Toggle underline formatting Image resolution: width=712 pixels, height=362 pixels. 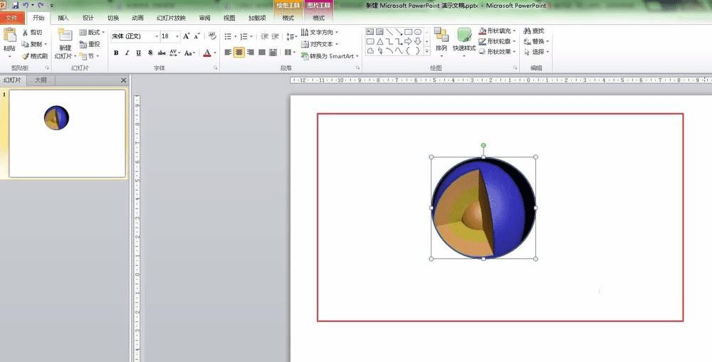(x=139, y=53)
